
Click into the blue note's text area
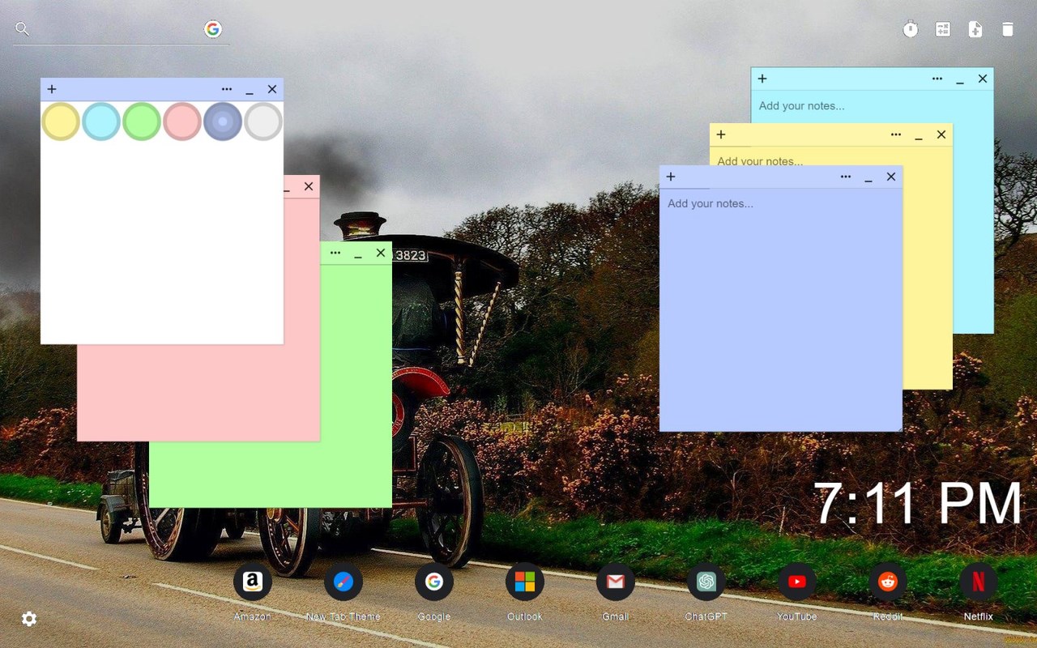coord(781,309)
